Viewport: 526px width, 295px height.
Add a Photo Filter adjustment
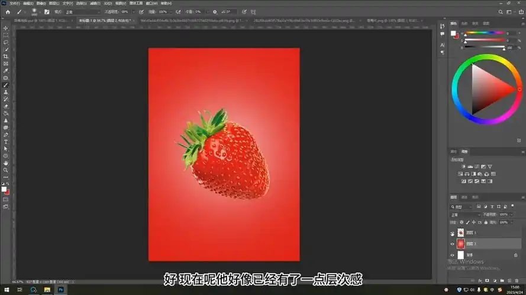point(480,174)
